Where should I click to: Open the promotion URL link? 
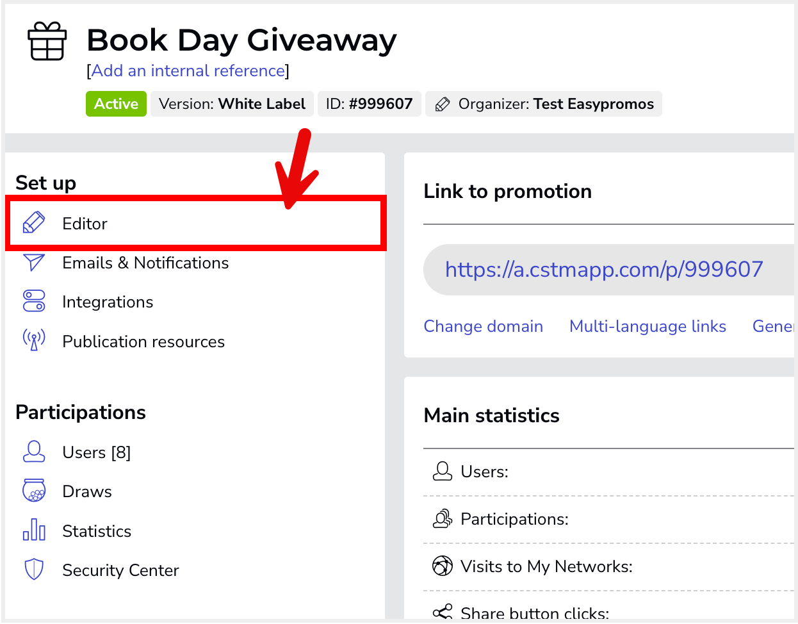pyautogui.click(x=604, y=269)
